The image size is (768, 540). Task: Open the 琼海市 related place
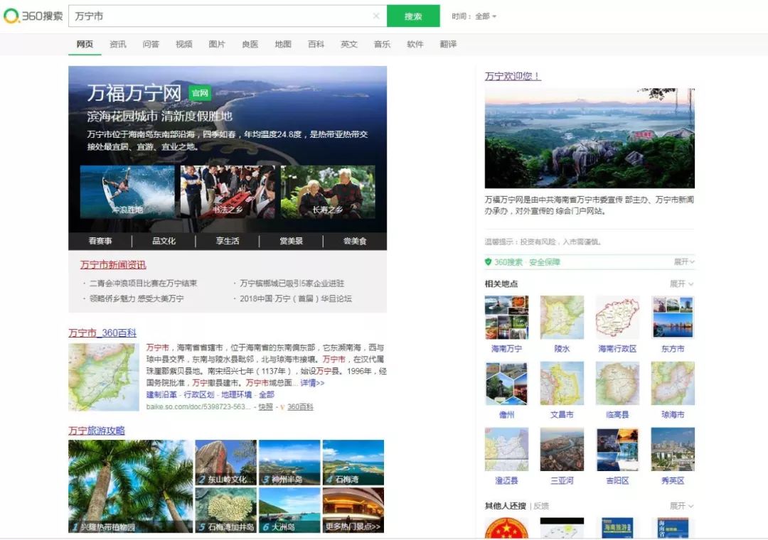(673, 390)
